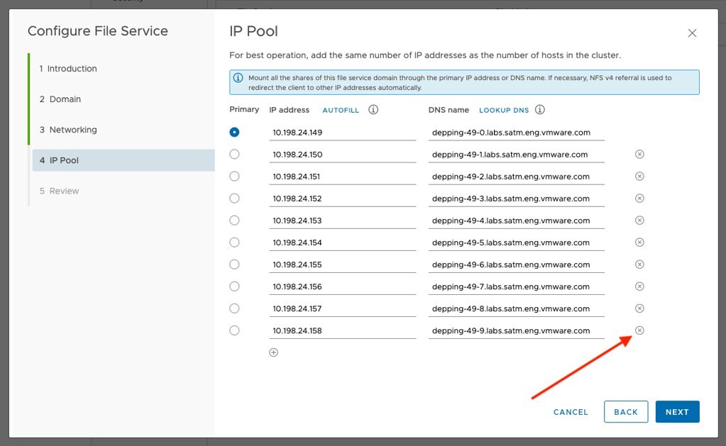
Task: Remove the 10.198.24.154 entry
Action: pos(639,242)
